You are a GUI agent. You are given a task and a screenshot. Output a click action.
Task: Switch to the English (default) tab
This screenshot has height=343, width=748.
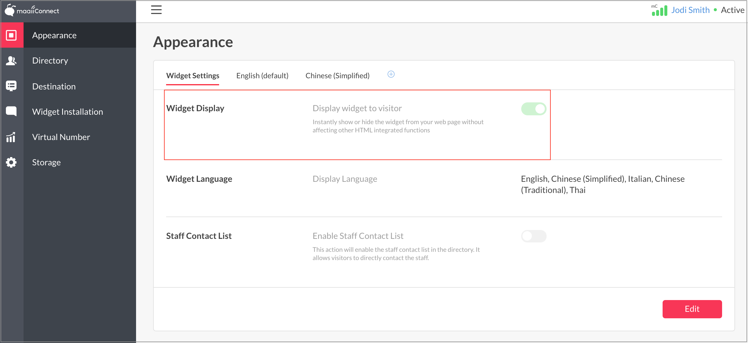[x=262, y=76]
